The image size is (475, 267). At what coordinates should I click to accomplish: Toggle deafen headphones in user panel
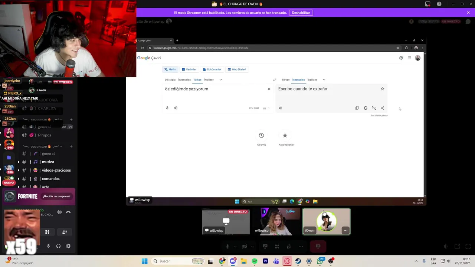58,246
